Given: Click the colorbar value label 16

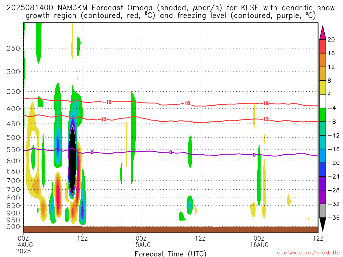Looking at the screenshot, I should pos(331,53).
